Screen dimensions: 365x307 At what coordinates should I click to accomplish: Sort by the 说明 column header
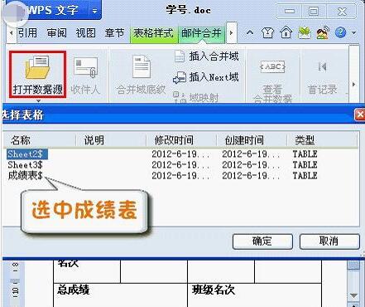(x=111, y=140)
